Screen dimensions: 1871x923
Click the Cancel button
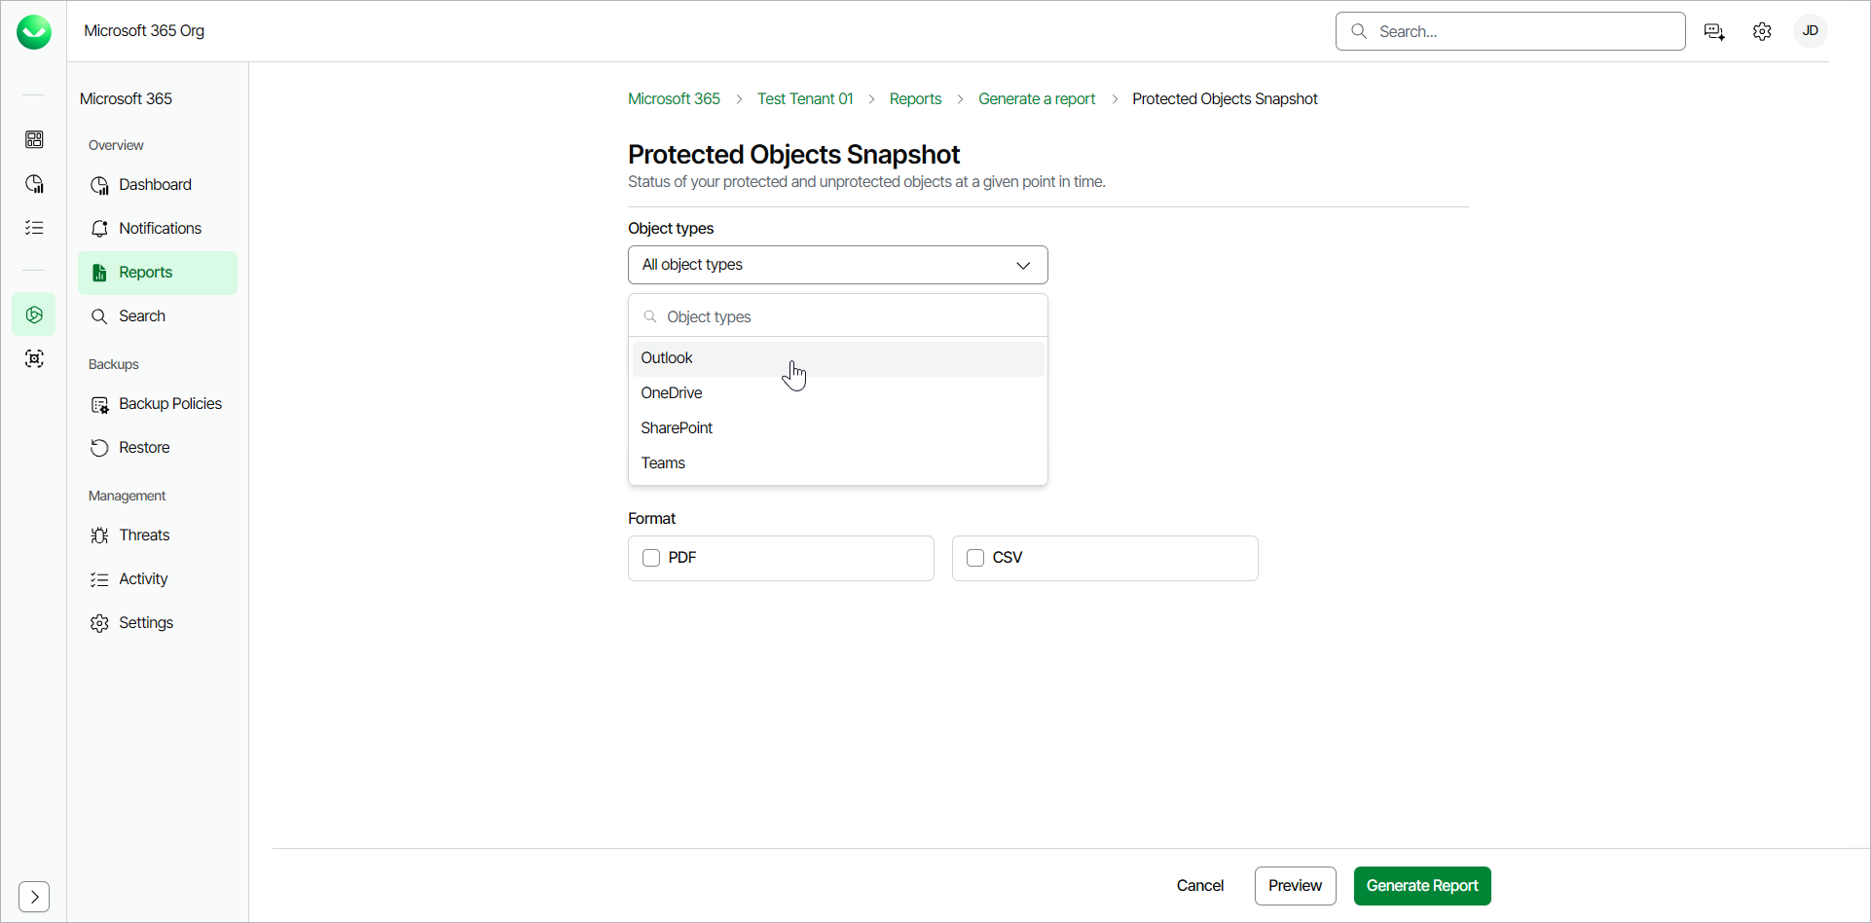(x=1200, y=886)
